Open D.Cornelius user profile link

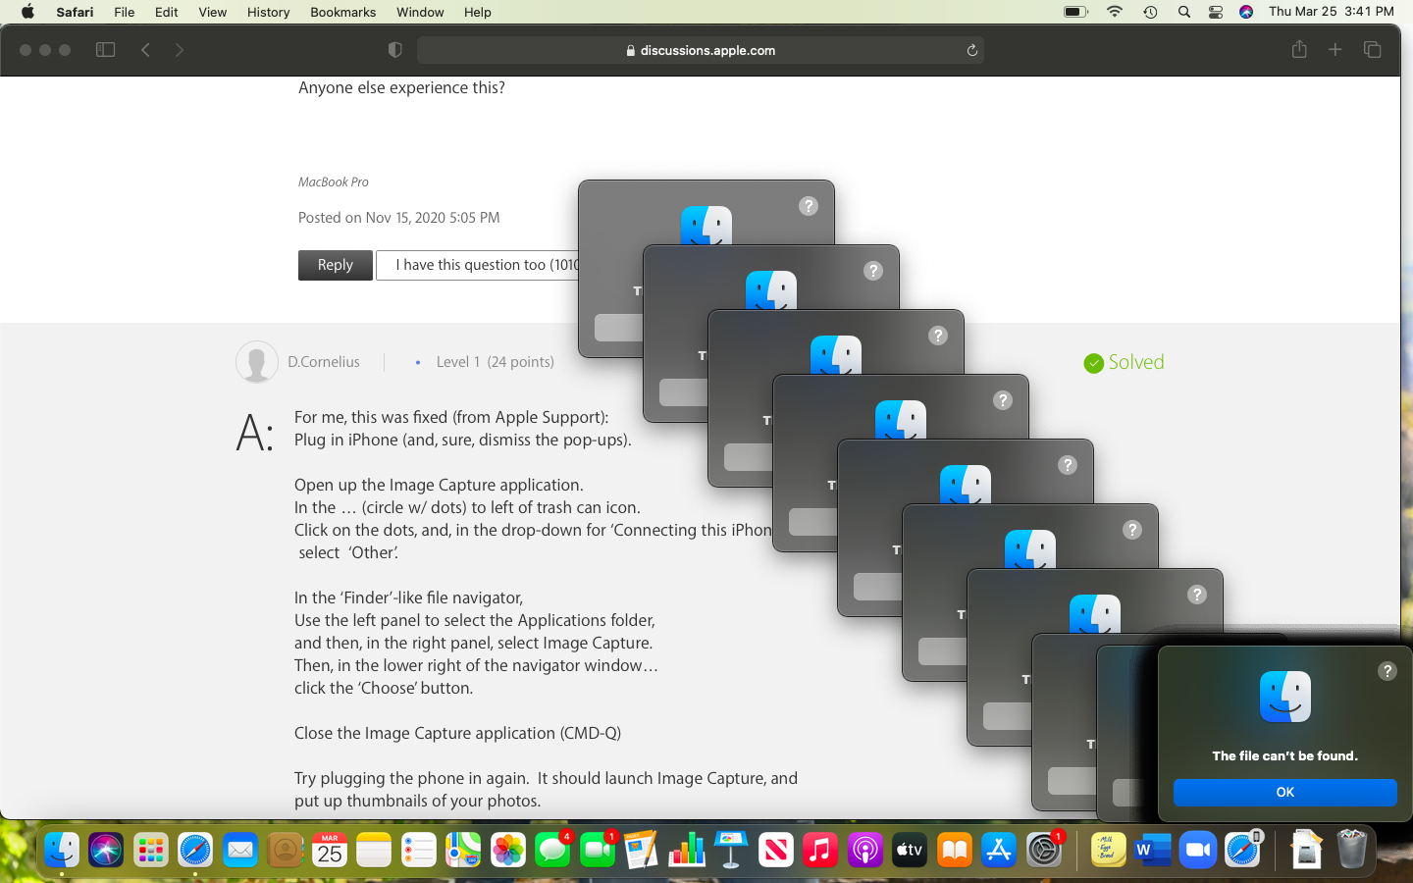click(x=324, y=362)
